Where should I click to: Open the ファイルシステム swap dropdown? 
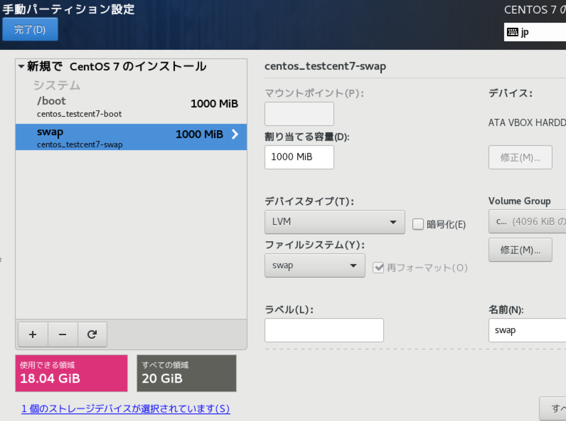click(315, 265)
